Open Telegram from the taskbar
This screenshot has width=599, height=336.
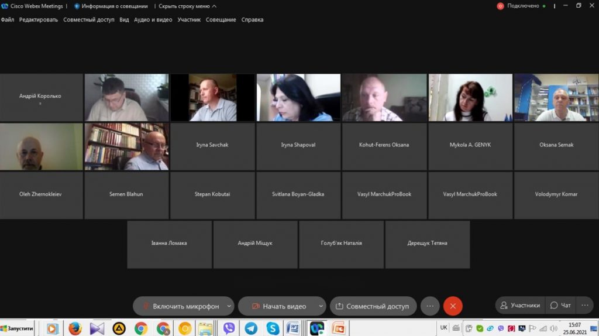point(251,328)
